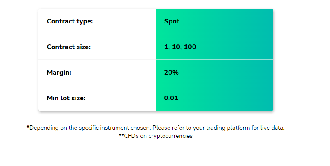Click the 'Margin:' label
The height and width of the screenshot is (166, 330).
click(x=59, y=73)
